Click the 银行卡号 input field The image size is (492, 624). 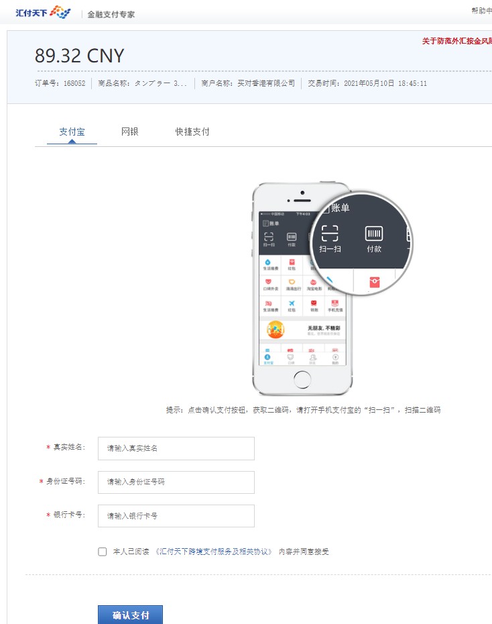(176, 516)
